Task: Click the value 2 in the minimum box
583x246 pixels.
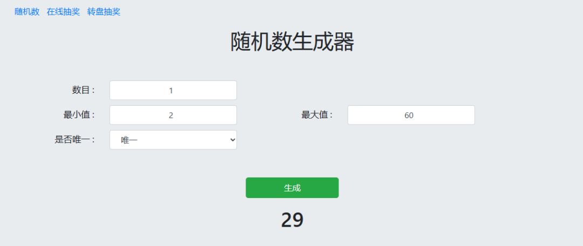Action: pyautogui.click(x=171, y=115)
